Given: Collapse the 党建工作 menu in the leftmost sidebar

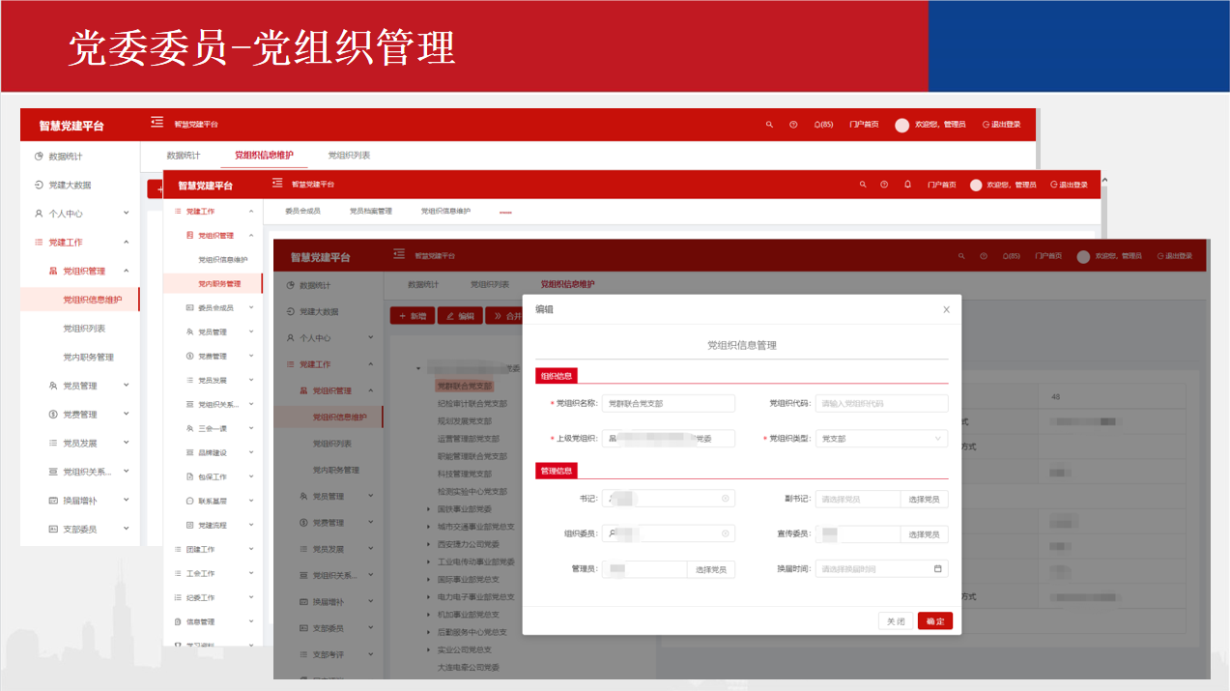Looking at the screenshot, I should [126, 243].
